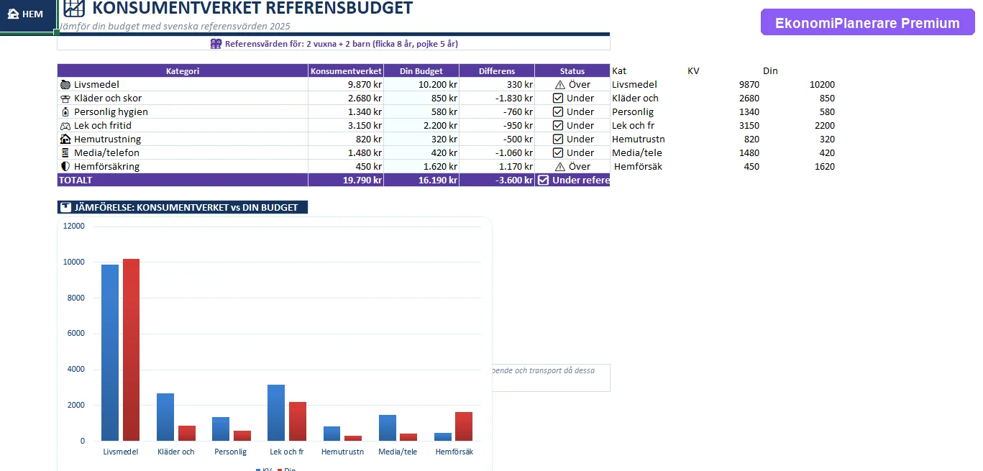
Task: Click the clothing icon beside Kläder och skor
Action: coord(65,99)
